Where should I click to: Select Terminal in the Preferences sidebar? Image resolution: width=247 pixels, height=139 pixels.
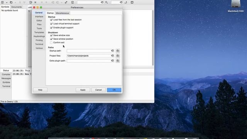pos(39,44)
